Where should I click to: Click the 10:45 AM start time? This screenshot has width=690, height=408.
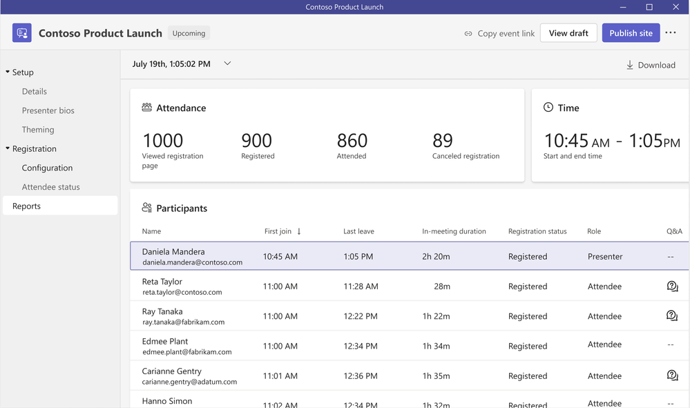[x=577, y=141]
